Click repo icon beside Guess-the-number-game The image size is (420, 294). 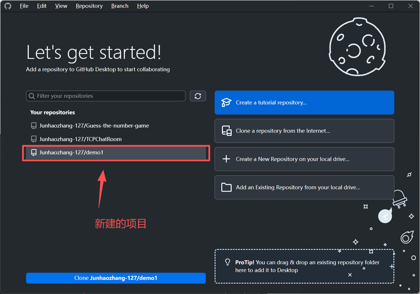(x=34, y=126)
